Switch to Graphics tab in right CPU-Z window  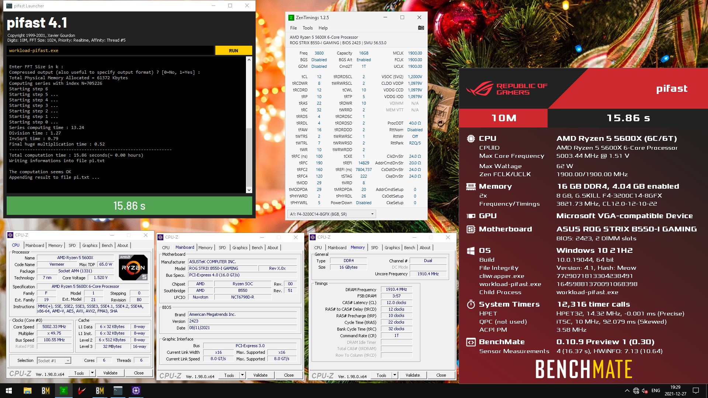click(x=392, y=248)
